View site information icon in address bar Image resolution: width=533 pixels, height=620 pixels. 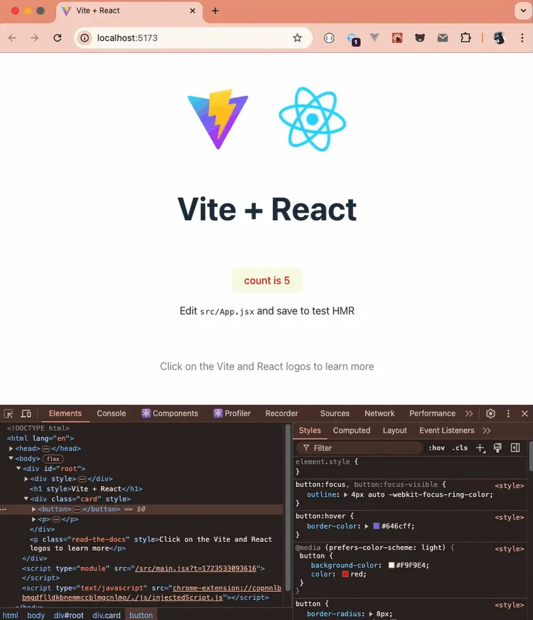coord(85,38)
